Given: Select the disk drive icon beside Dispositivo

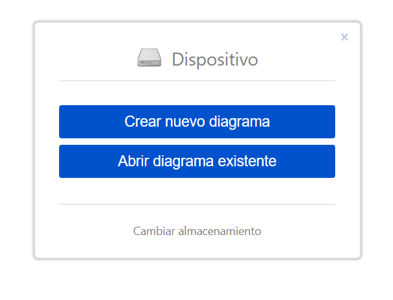Looking at the screenshot, I should [x=149, y=59].
